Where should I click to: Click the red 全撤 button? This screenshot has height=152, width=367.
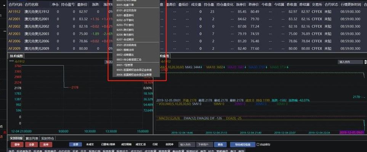point(31,144)
